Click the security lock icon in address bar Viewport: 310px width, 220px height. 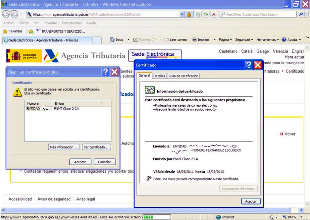(189, 14)
